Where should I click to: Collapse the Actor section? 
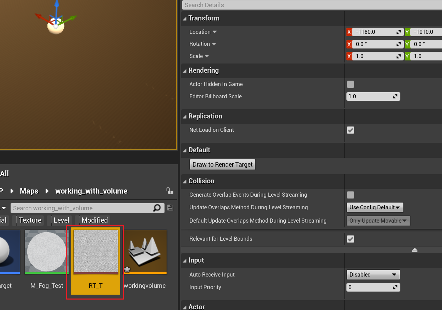185,307
